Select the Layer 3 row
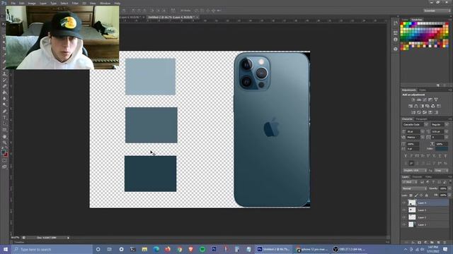 click(x=425, y=210)
